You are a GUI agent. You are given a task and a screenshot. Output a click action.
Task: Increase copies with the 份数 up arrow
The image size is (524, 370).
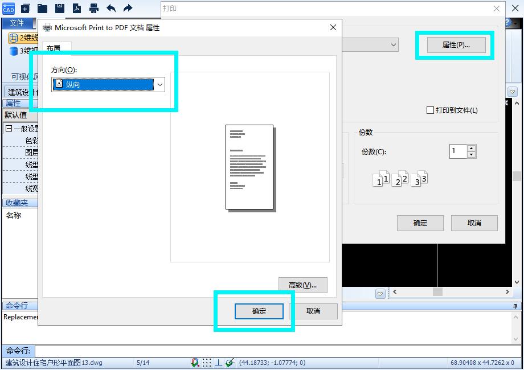471,148
